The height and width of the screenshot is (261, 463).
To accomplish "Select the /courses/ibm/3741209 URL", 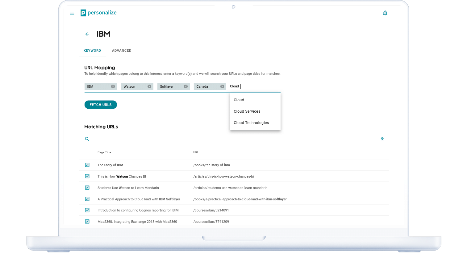I will 211,222.
